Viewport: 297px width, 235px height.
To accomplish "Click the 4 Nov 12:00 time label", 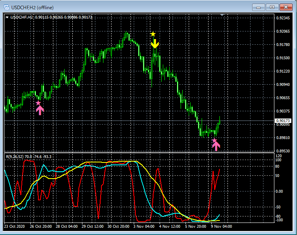I will pos(170,226).
